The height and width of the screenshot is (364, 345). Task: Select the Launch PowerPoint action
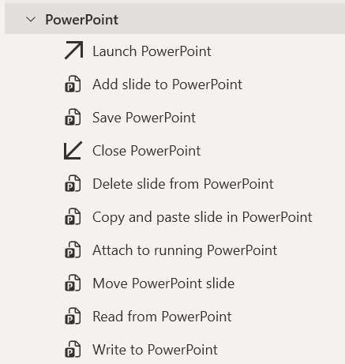(152, 51)
